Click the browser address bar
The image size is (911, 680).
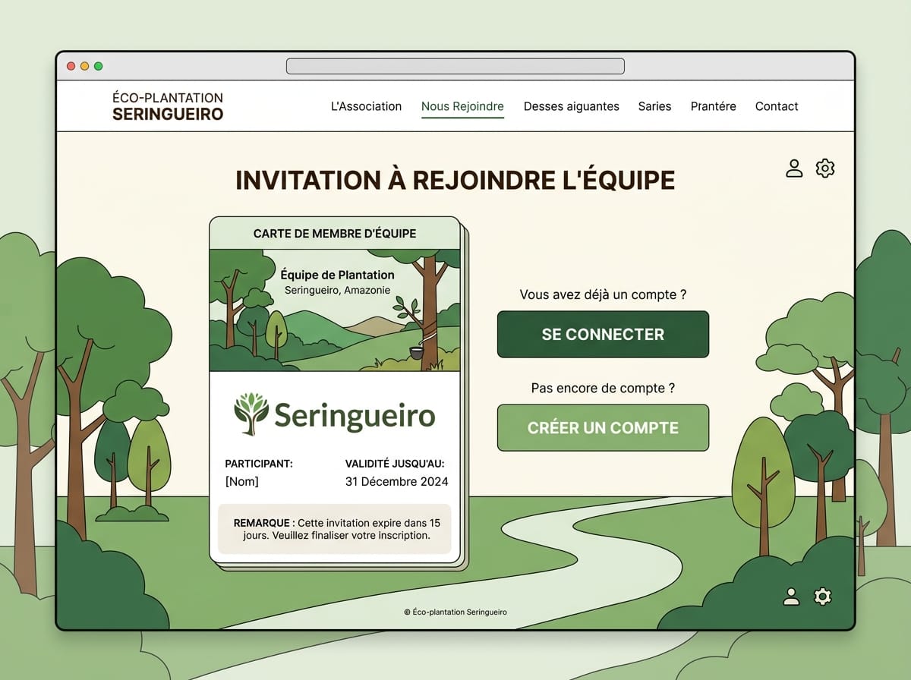[x=454, y=66]
